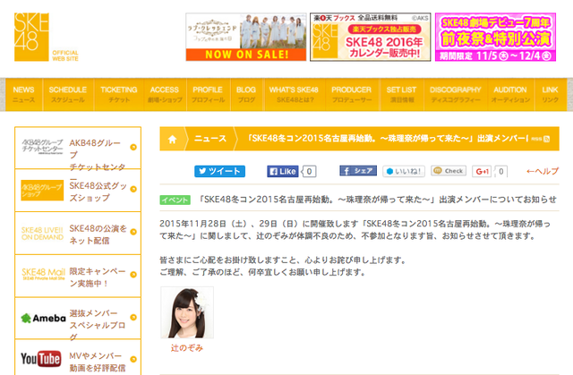
Task: Click the mixi Check button
Action: 449,171
